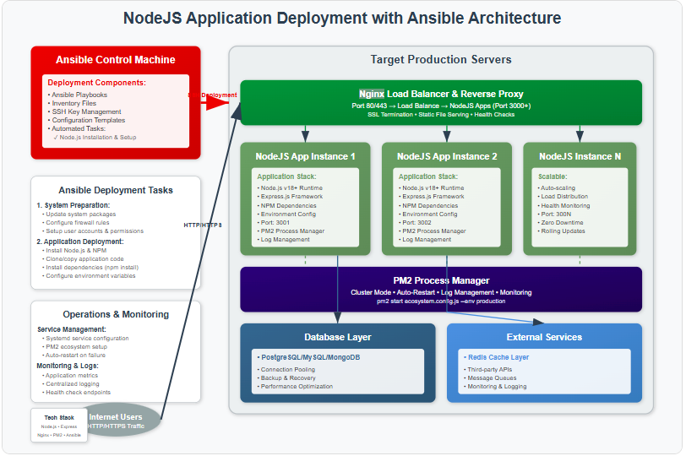The width and height of the screenshot is (686, 456).
Task: Click the Ansible Control Machine red header
Action: [x=116, y=60]
